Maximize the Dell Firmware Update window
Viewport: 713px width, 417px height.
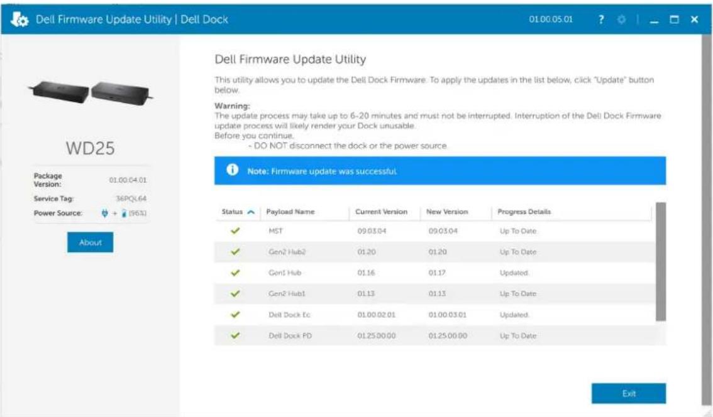pos(675,19)
